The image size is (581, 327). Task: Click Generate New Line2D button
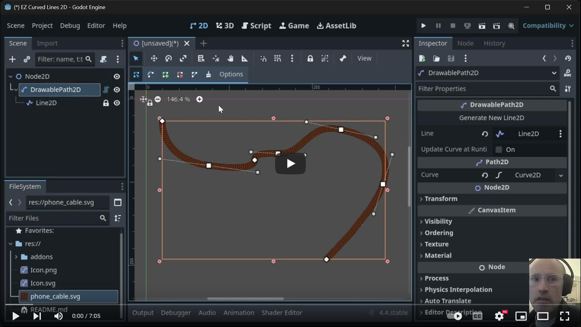(492, 118)
